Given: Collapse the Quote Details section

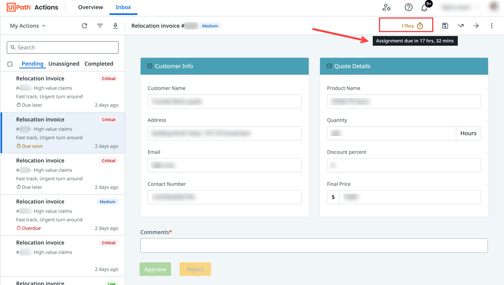Looking at the screenshot, I should click(329, 66).
